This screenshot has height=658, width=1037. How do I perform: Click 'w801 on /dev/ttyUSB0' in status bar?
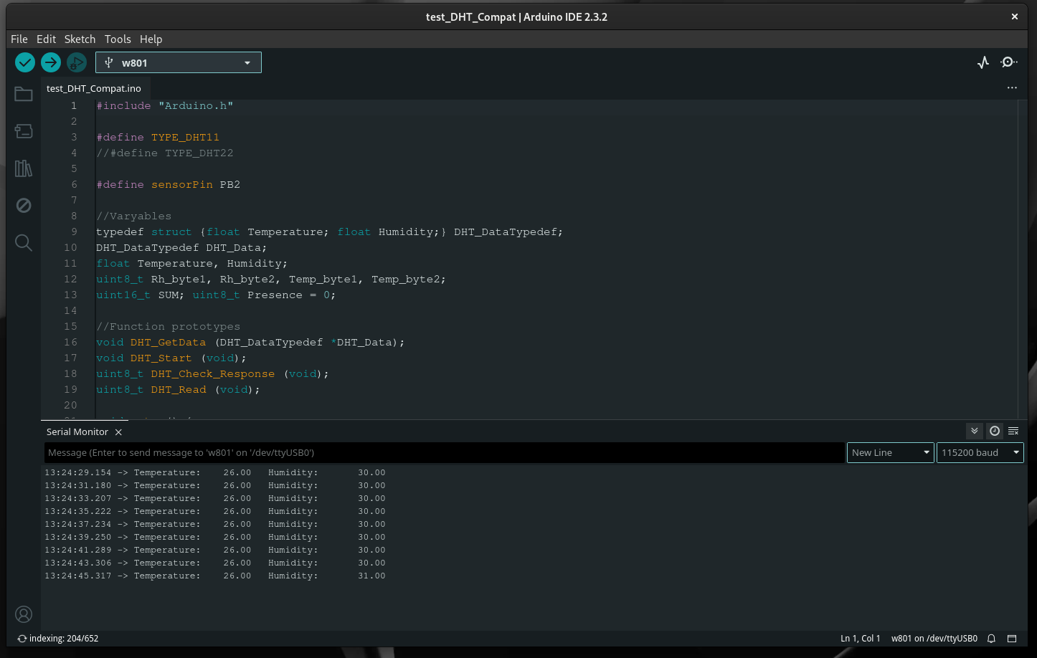coord(934,639)
